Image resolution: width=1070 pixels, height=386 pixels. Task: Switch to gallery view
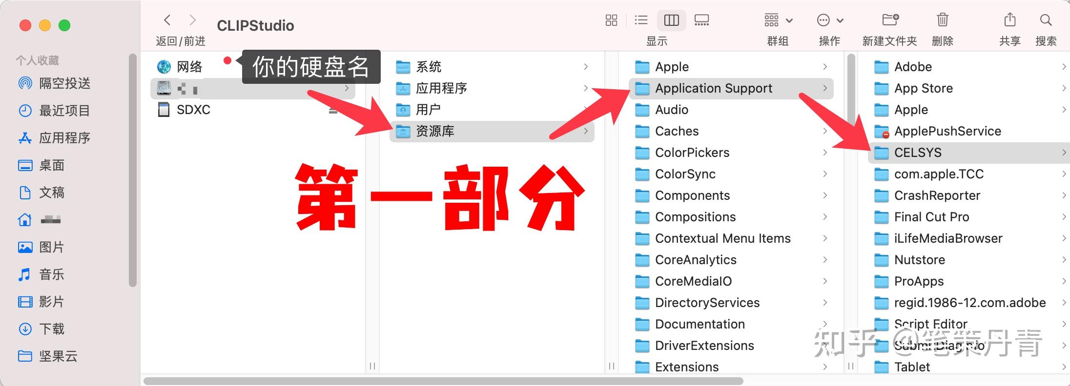coord(701,20)
